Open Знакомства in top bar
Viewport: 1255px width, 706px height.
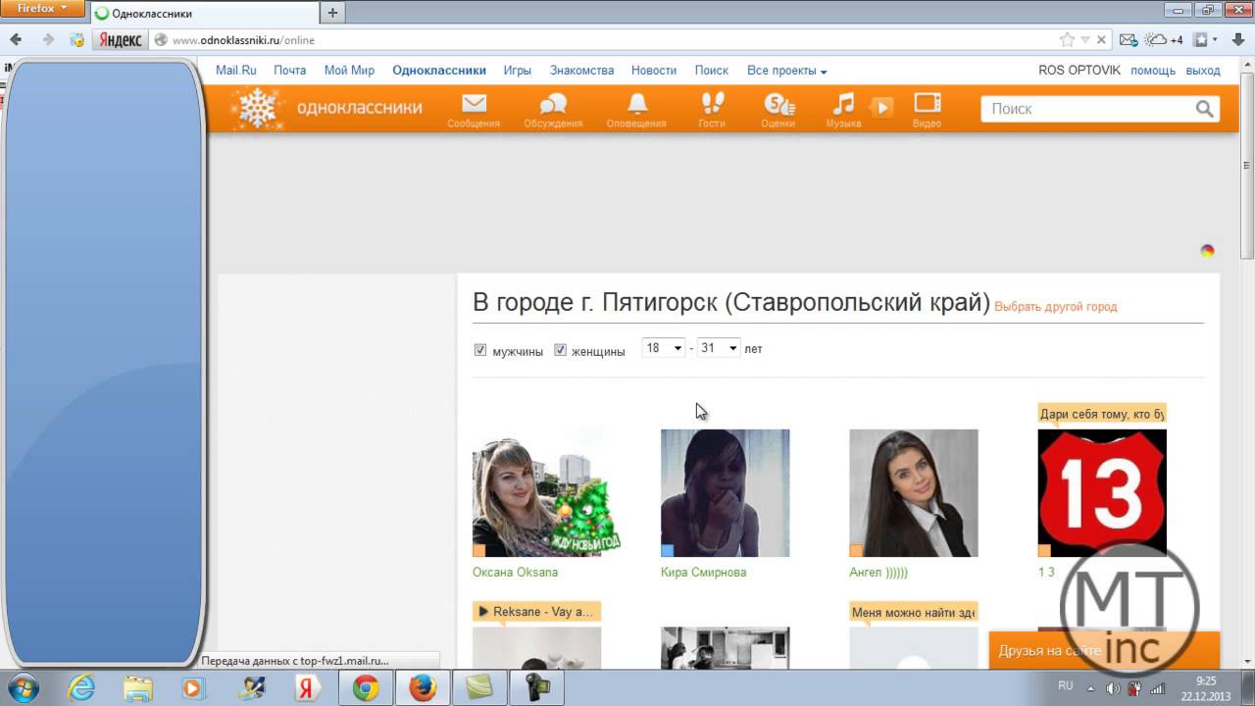[x=582, y=71]
